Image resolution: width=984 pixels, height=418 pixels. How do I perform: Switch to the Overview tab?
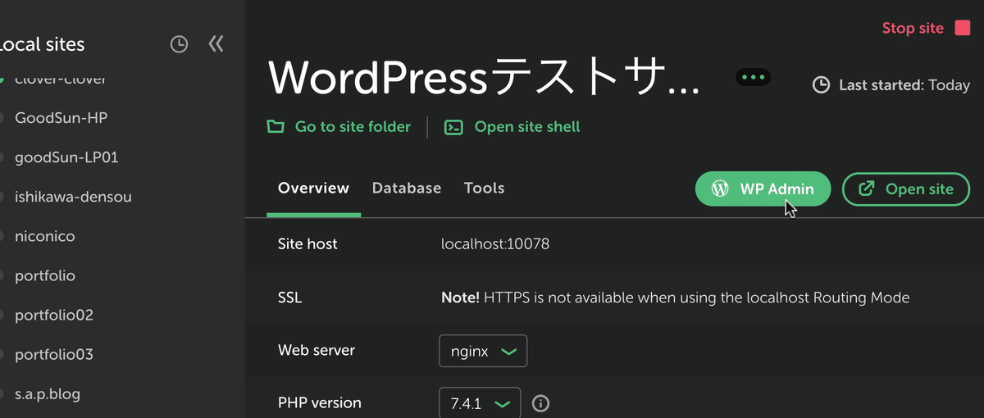coord(313,188)
